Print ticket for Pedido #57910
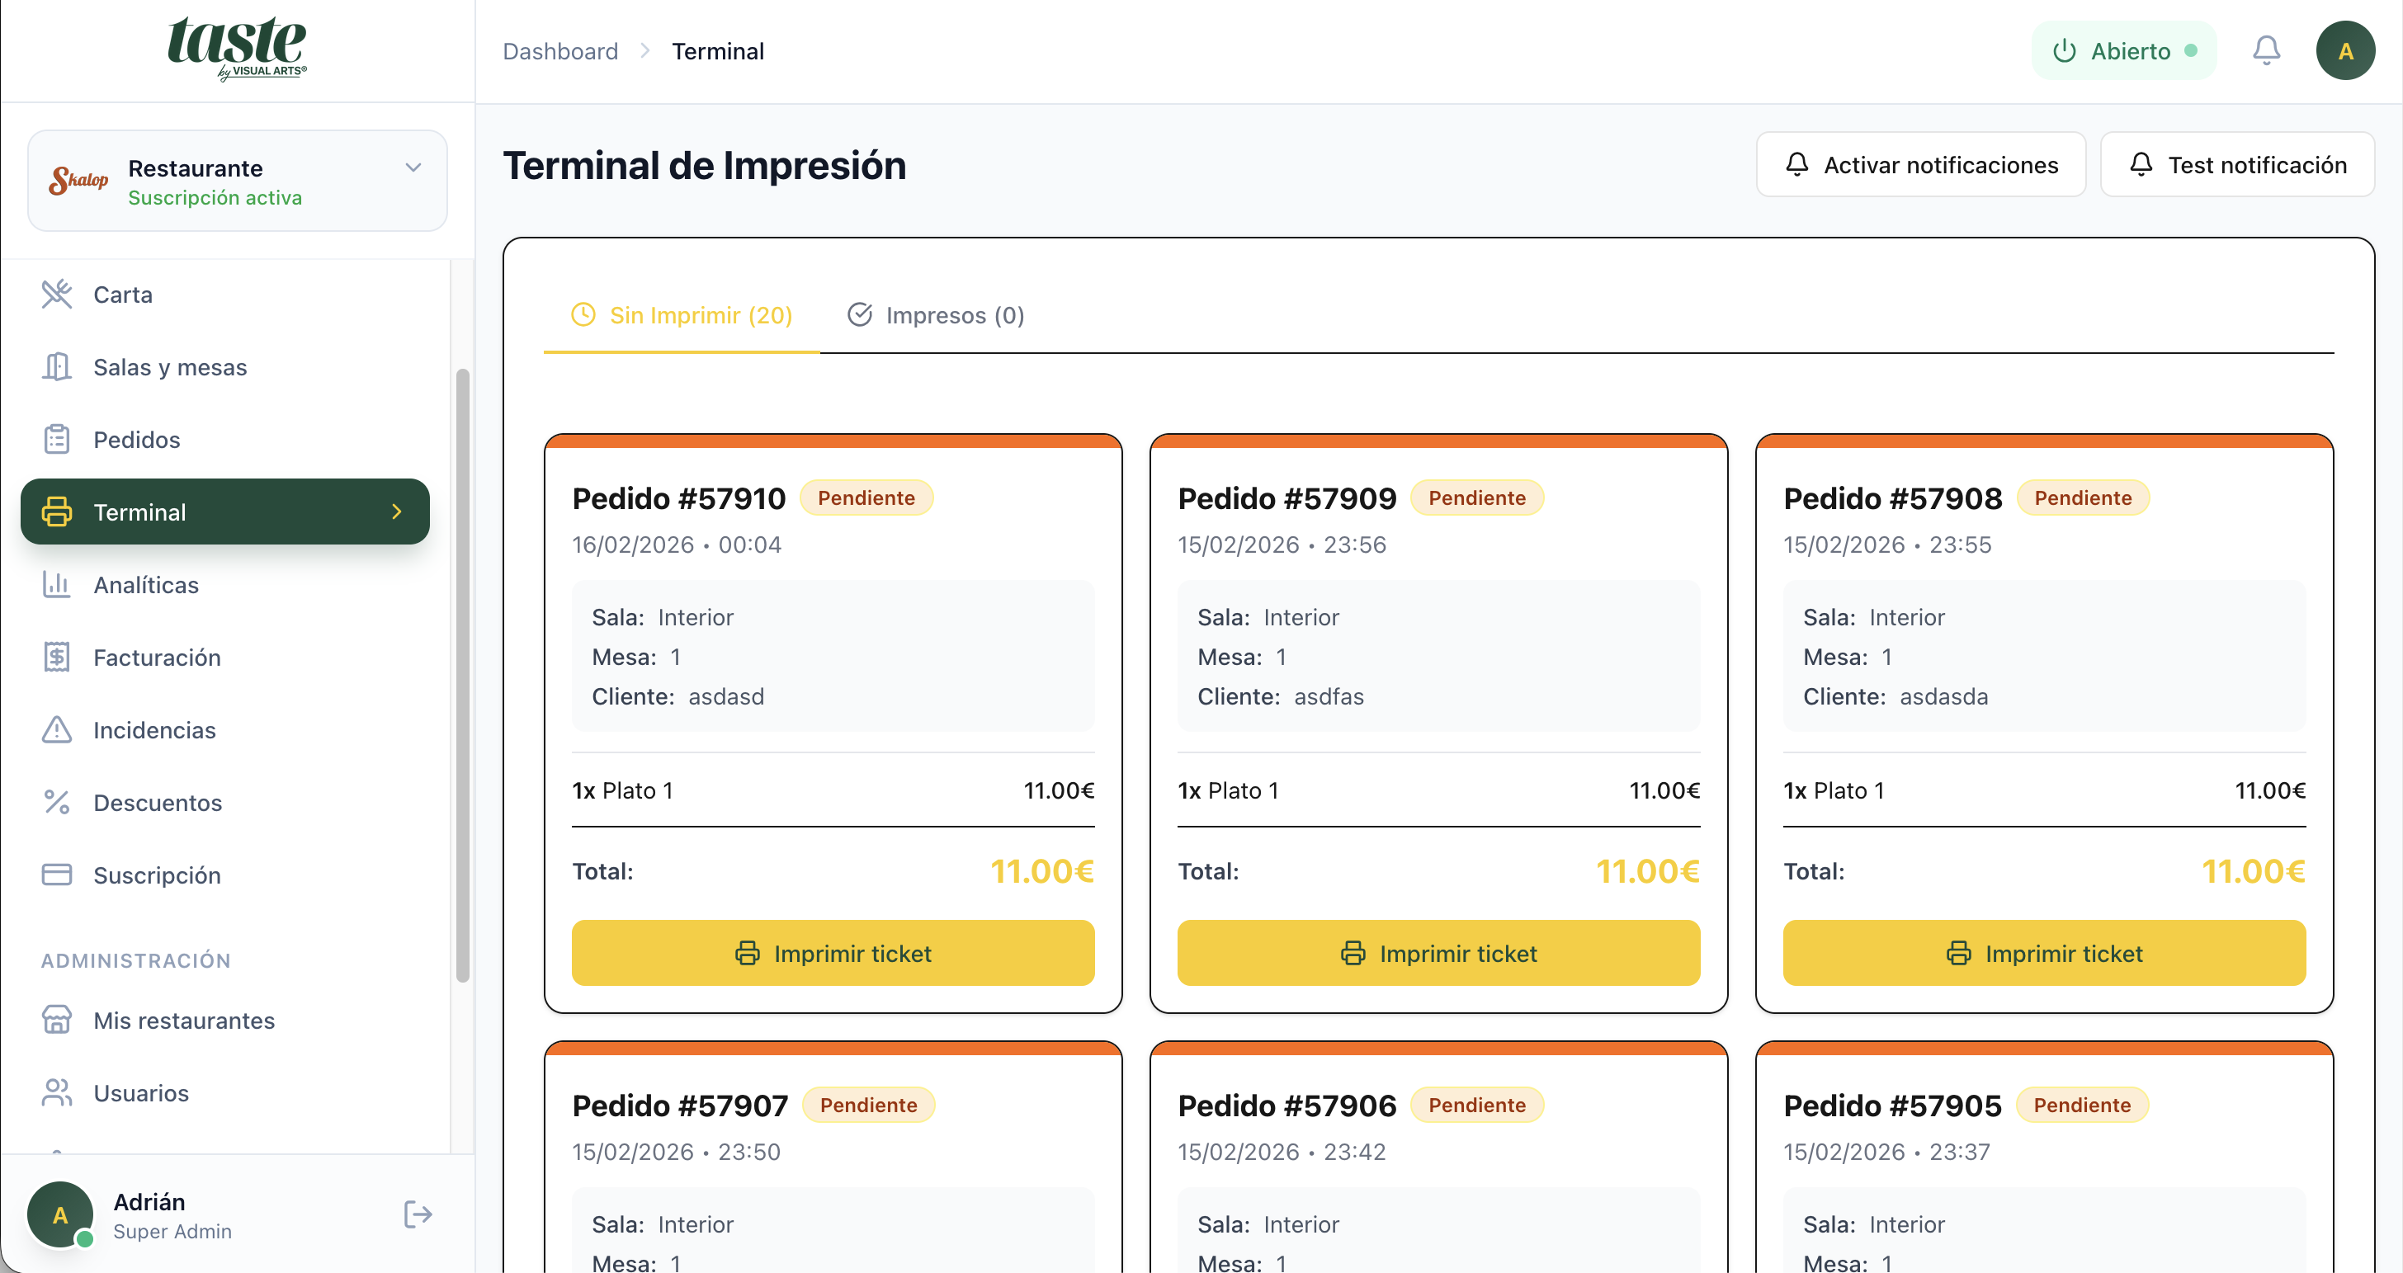The image size is (2403, 1273). tap(832, 953)
